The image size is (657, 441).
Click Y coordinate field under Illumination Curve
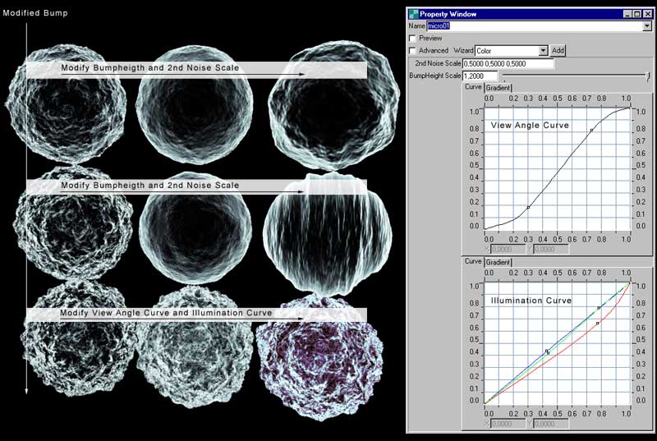pos(551,424)
